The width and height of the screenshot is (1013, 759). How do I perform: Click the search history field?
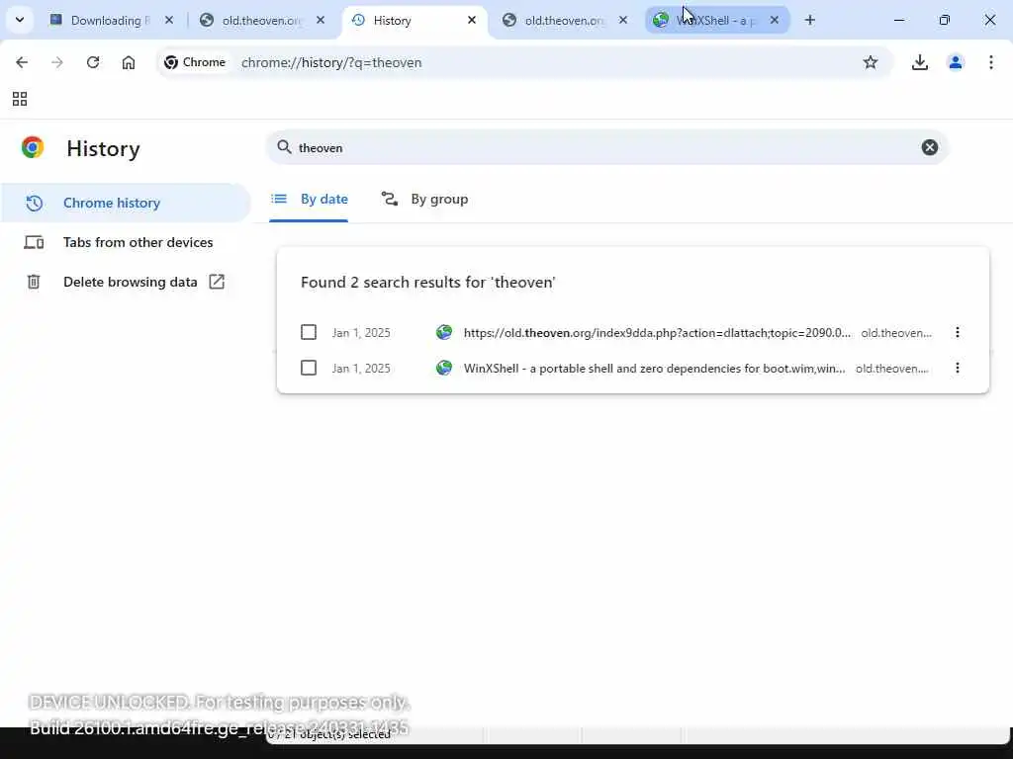[x=607, y=147]
